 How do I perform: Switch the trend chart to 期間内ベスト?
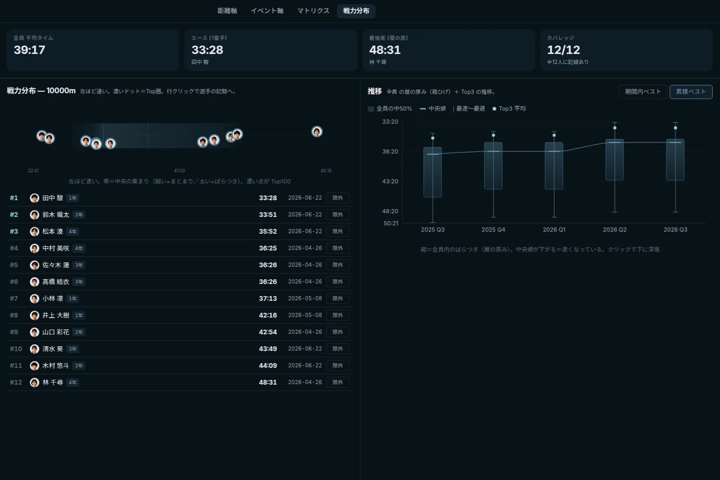click(643, 92)
